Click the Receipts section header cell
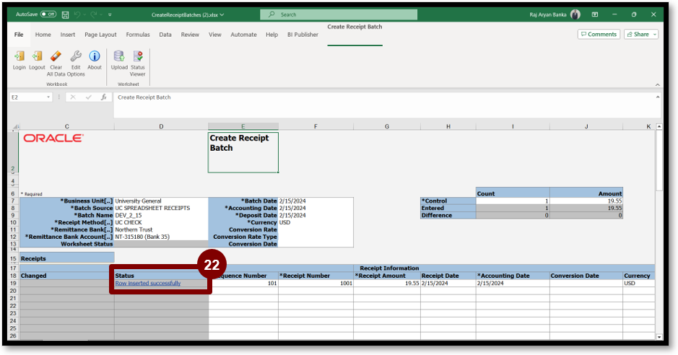This screenshot has width=678, height=355. (x=67, y=258)
